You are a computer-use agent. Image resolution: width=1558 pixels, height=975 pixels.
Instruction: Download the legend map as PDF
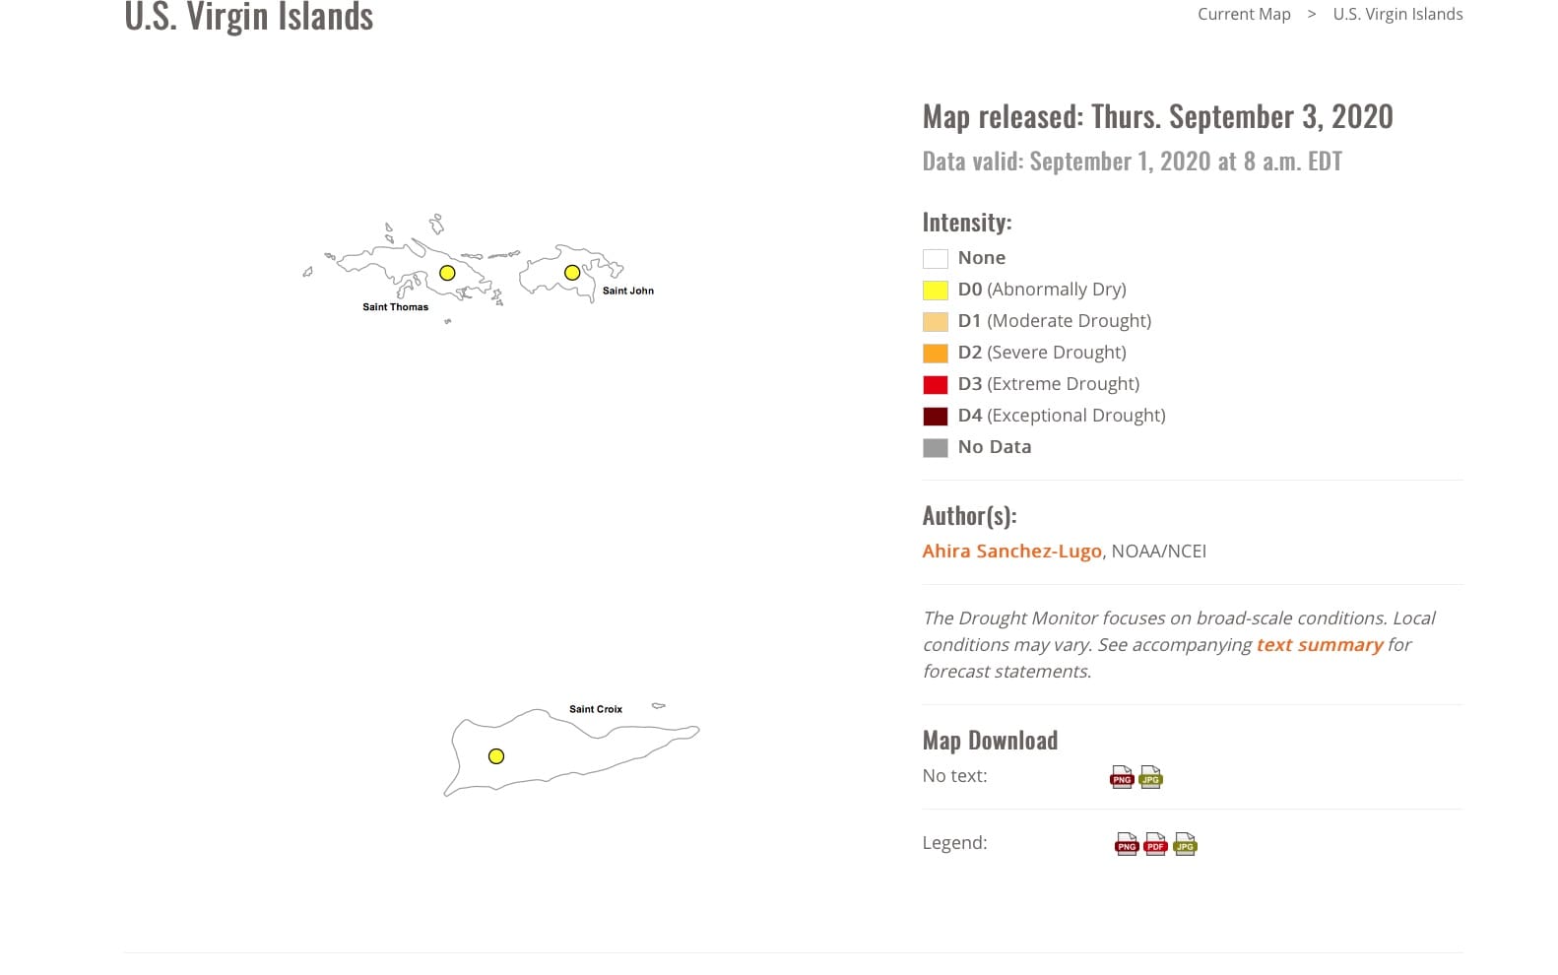coord(1155,844)
